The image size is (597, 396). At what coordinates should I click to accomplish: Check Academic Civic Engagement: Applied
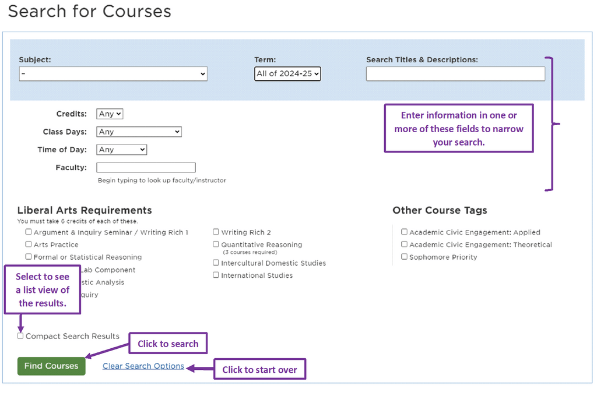pos(404,232)
